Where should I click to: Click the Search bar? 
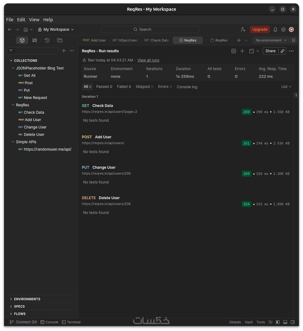(x=150, y=30)
